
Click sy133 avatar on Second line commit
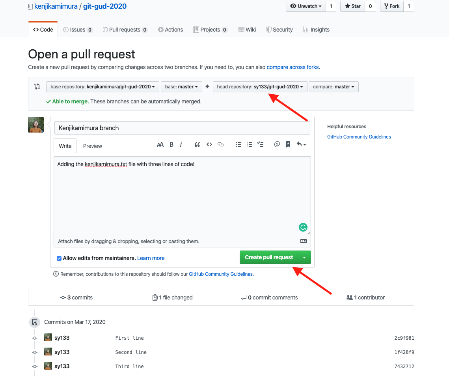click(x=48, y=352)
